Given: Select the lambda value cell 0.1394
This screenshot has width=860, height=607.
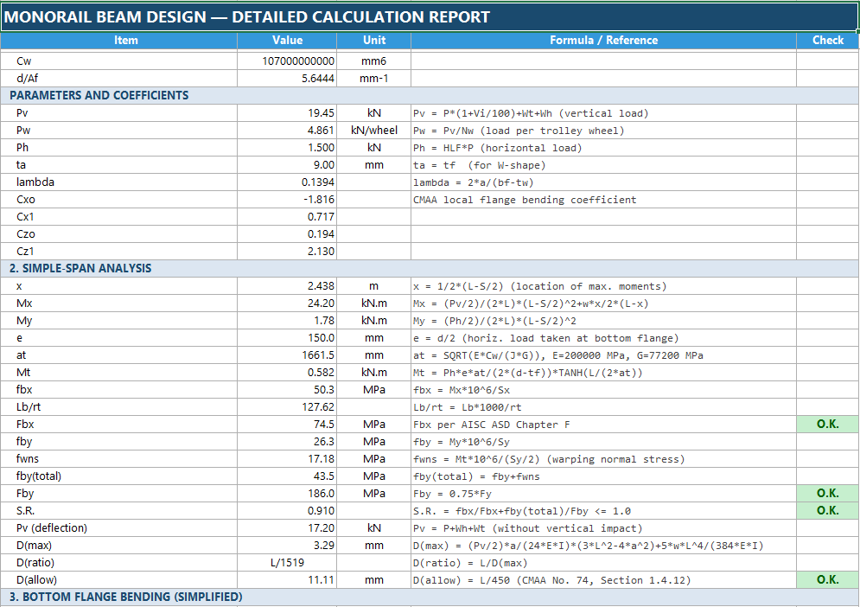Looking at the screenshot, I should point(287,182).
